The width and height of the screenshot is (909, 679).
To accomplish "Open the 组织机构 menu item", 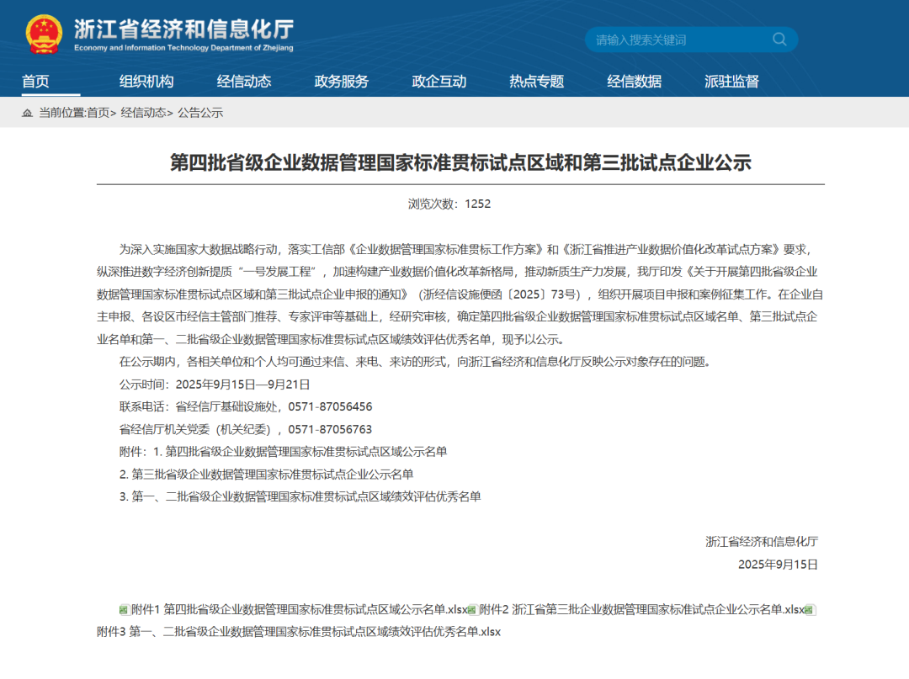I will coord(146,82).
